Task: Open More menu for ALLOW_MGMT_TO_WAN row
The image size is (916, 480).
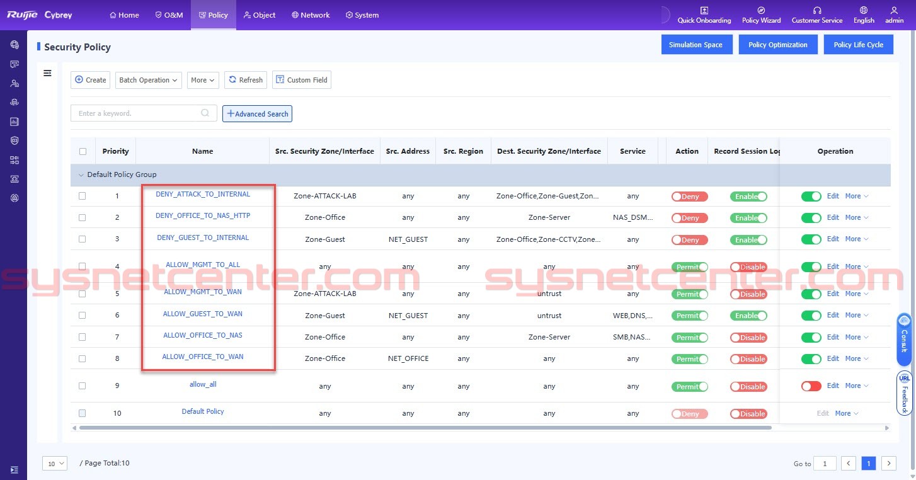Action: pyautogui.click(x=857, y=294)
